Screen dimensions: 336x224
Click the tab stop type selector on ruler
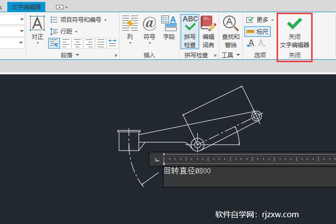click(157, 160)
